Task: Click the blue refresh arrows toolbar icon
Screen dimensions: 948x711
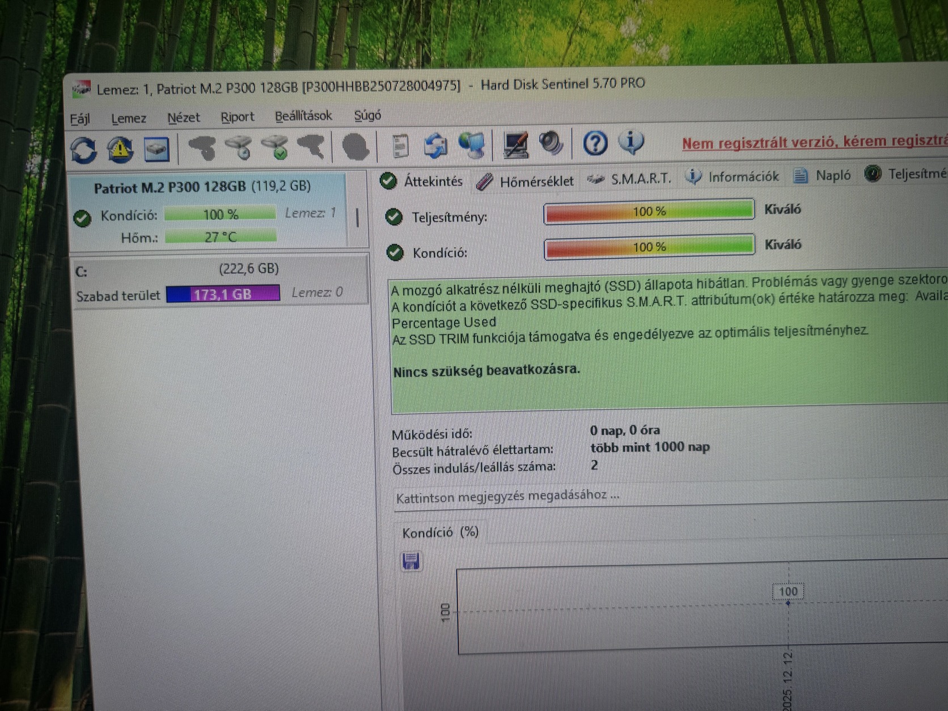Action: point(83,150)
